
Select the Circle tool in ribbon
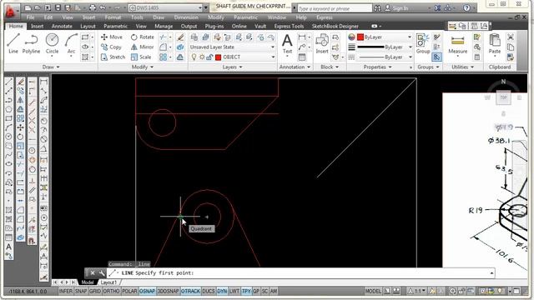pos(52,43)
